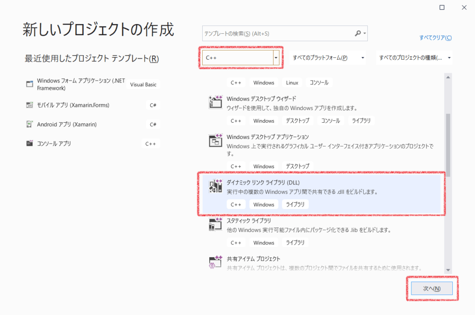Open the all platforms (すべてのプラットフォーム) filter dropdown
The height and width of the screenshot is (315, 475).
pos(328,57)
